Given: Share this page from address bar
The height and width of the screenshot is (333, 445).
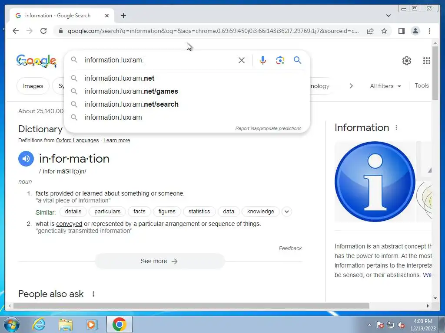Looking at the screenshot, I should click(370, 31).
